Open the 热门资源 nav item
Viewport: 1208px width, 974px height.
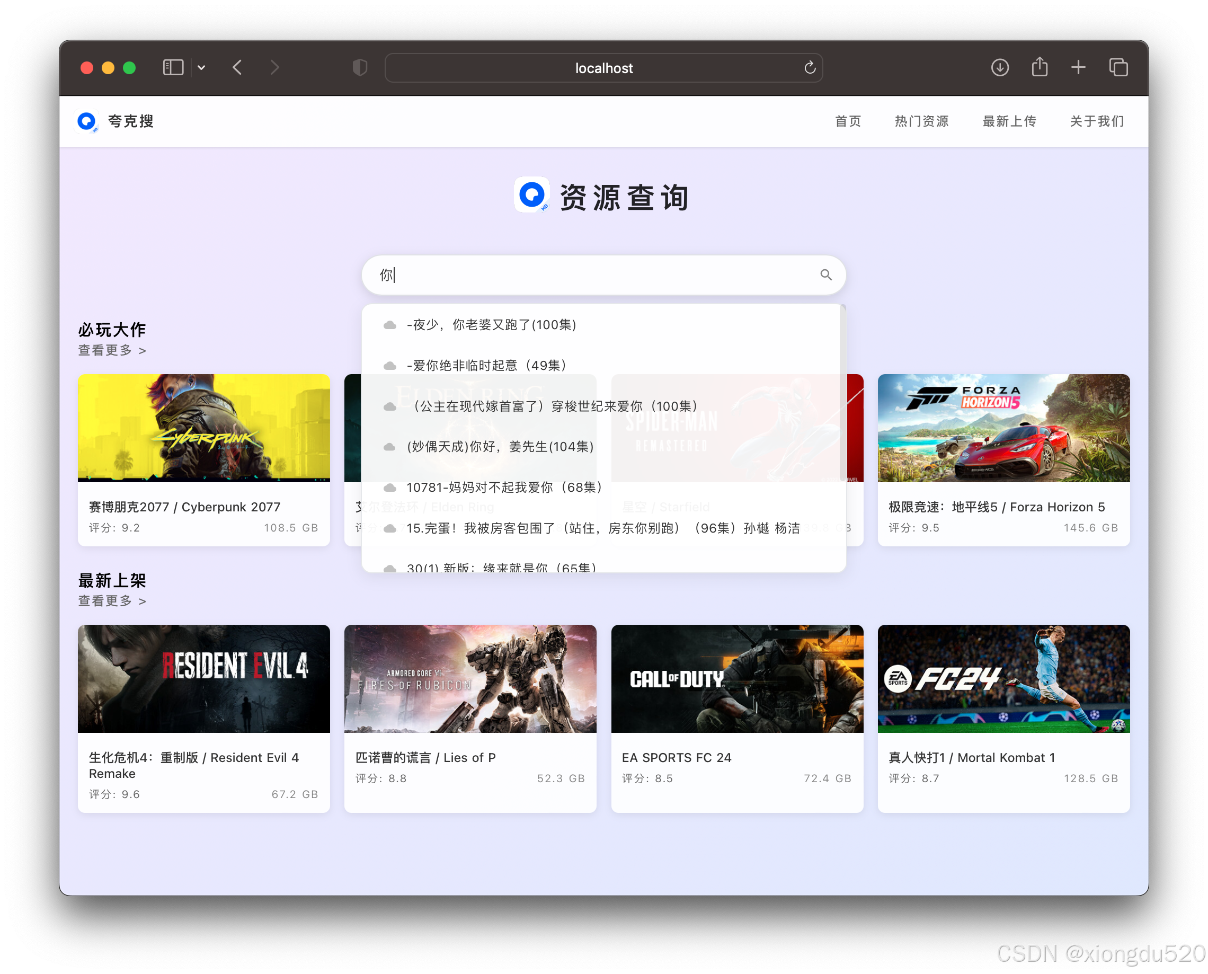click(921, 121)
